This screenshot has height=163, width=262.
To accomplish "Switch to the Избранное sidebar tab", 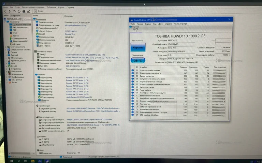I will (16, 16).
